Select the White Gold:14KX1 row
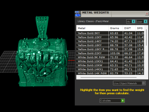This screenshot has height=112, width=149. coord(110,69)
